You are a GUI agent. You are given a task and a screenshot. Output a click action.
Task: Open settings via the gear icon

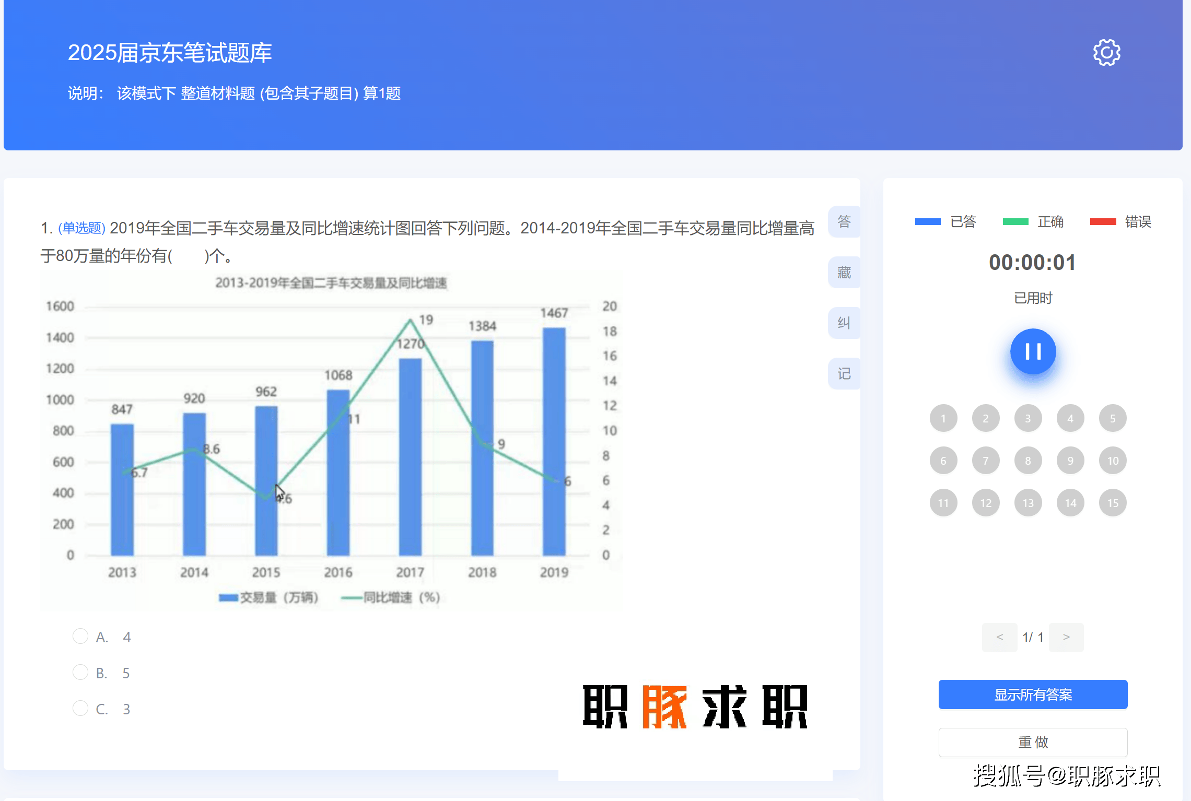1106,52
